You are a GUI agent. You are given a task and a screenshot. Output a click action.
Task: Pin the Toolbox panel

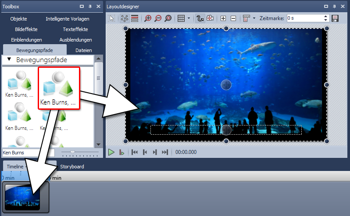(x=90, y=7)
